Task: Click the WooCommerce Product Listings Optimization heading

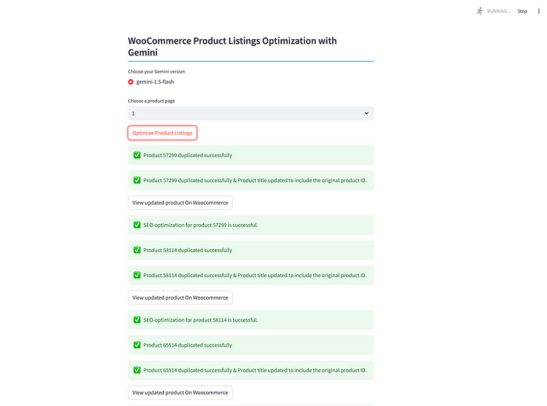Action: (x=232, y=47)
